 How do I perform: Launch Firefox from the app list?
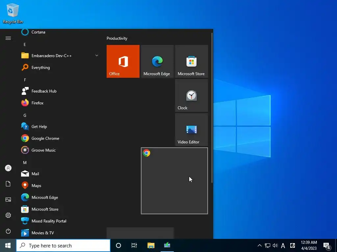click(60, 103)
